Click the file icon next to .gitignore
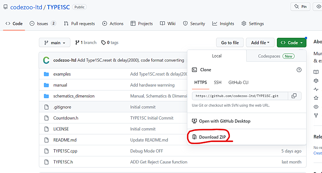Image resolution: width=322 pixels, height=173 pixels. pyautogui.click(x=47, y=107)
